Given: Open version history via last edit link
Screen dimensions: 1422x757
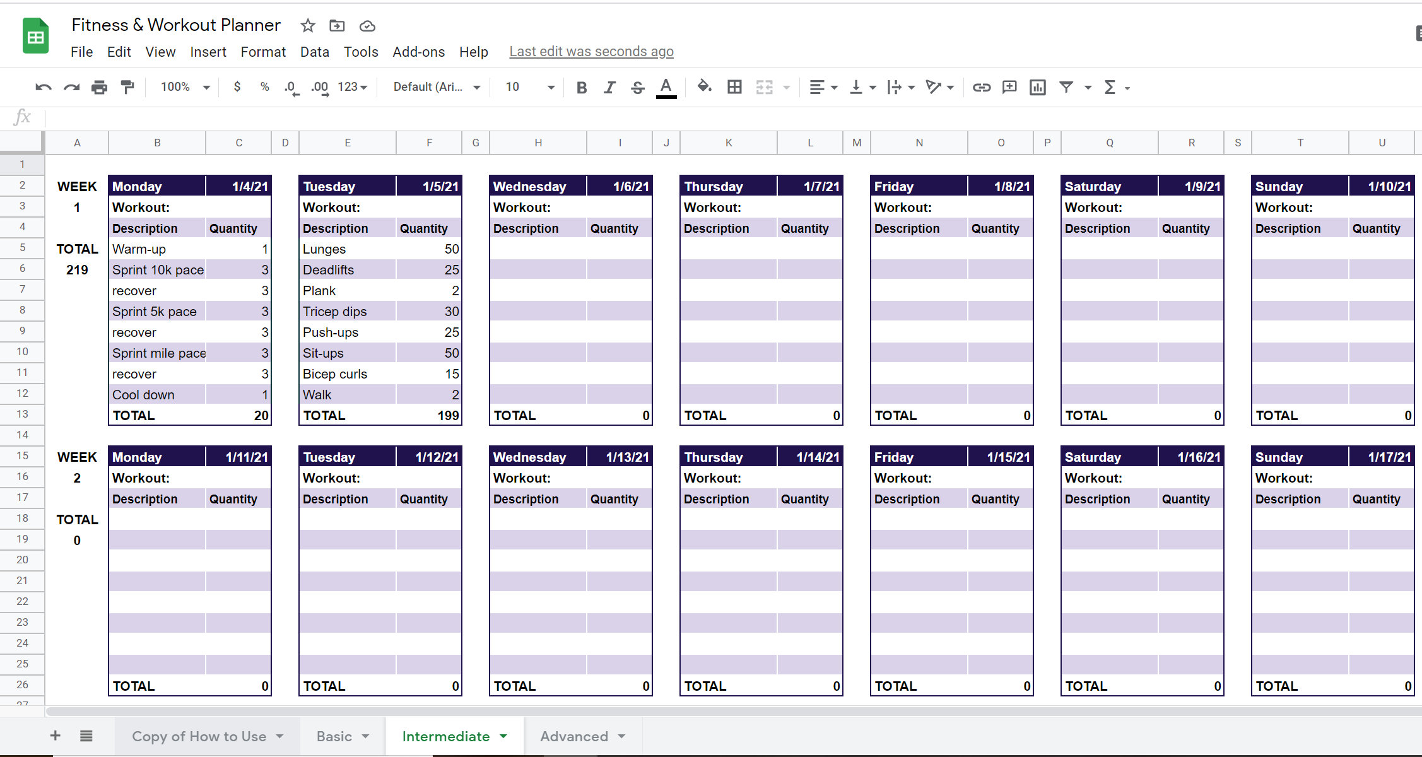Looking at the screenshot, I should tap(591, 51).
